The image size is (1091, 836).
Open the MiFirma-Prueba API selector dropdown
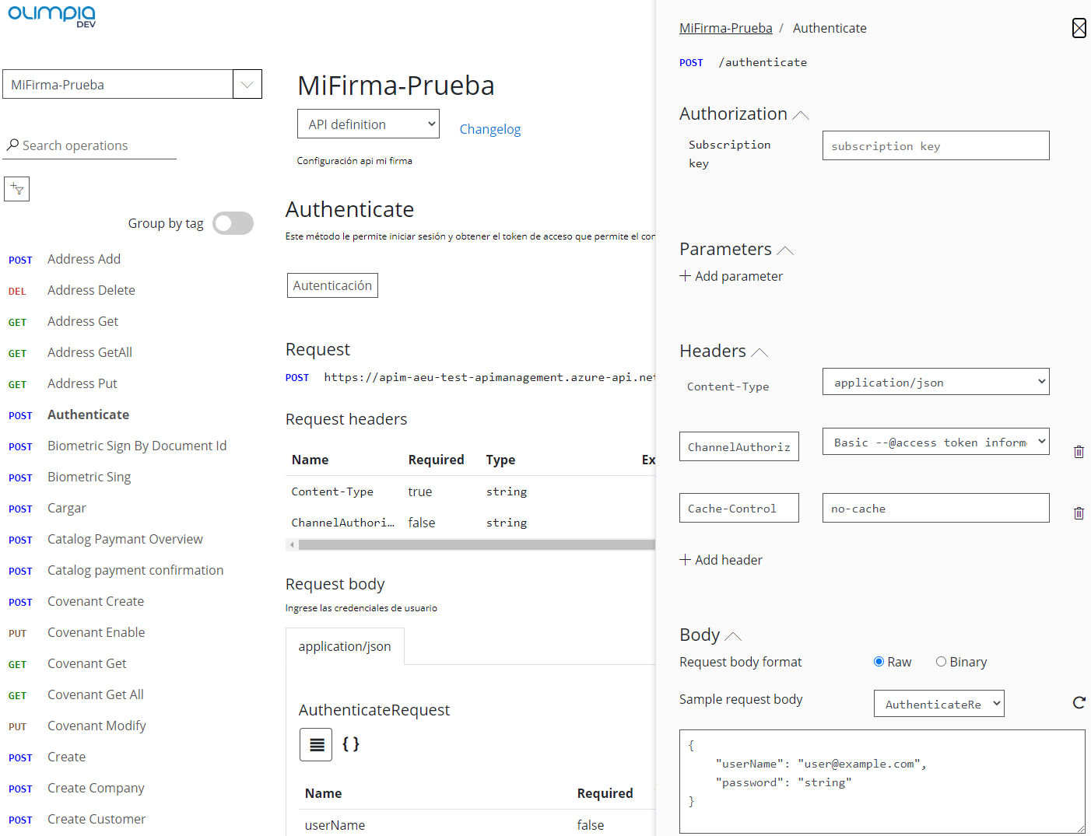coord(247,85)
